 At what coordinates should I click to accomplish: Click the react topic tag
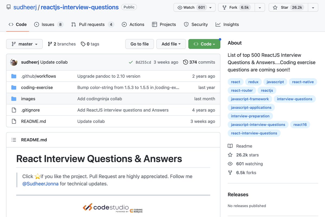(236, 82)
